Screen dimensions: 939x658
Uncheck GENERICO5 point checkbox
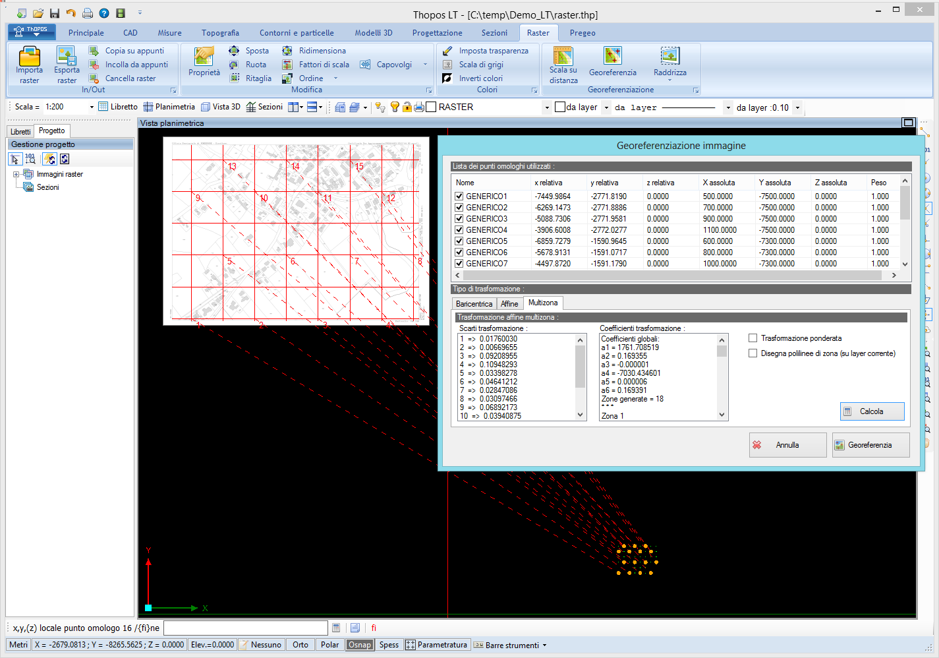pyautogui.click(x=459, y=241)
